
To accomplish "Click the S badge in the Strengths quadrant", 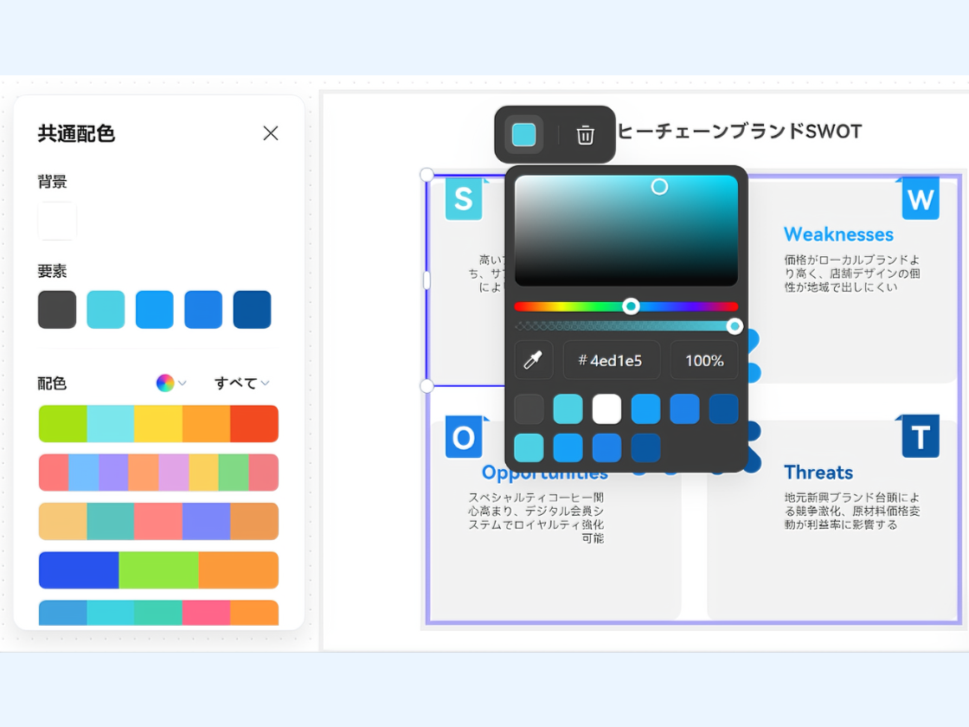I will click(x=465, y=199).
